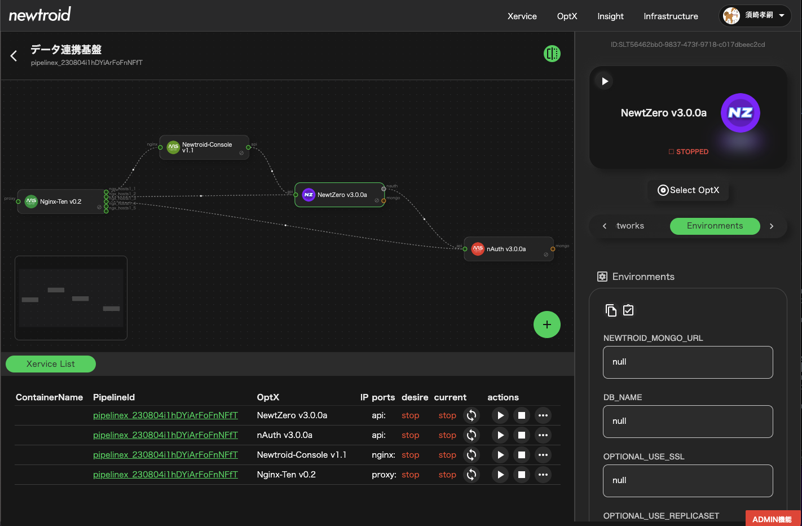The width and height of the screenshot is (802, 526).
Task: Click the Xervice List button
Action: point(51,364)
